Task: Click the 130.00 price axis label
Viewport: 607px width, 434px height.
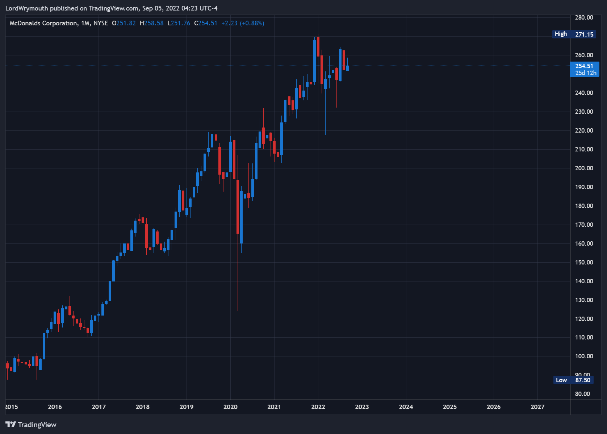Action: (584, 300)
